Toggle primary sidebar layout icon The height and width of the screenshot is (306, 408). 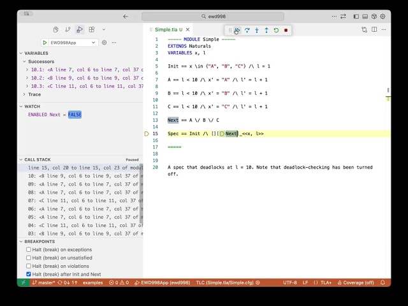click(356, 17)
